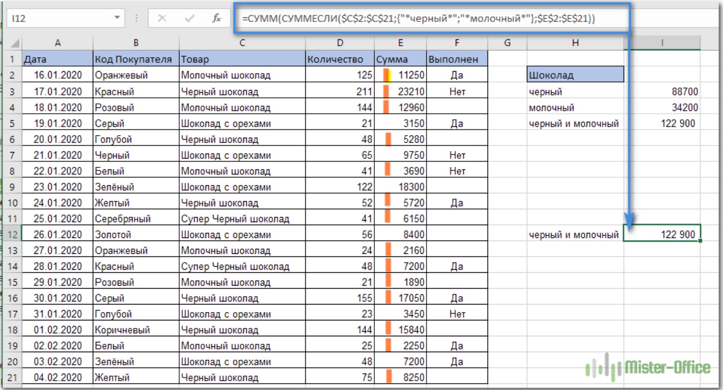This screenshot has width=723, height=390.
Task: Click inside the formula bar text
Action: point(418,19)
